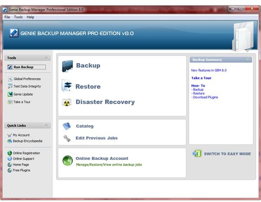Viewport: 261px width, 202px height.
Task: Collapse the Quick Links panel
Action: point(46,125)
